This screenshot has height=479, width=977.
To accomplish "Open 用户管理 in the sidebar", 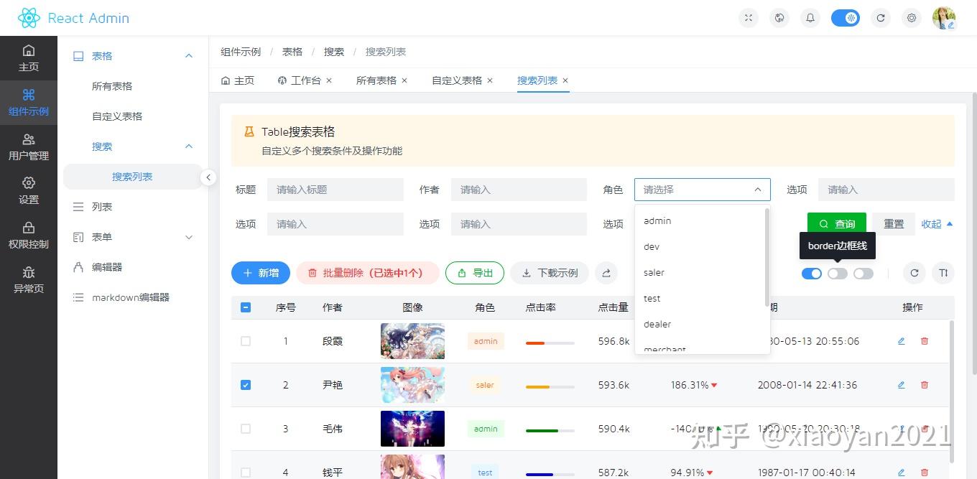I will pos(29,147).
